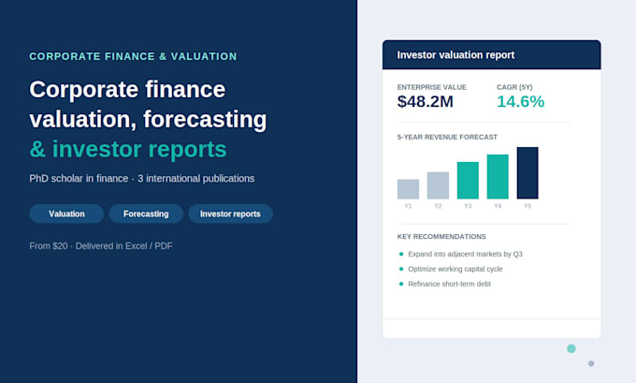
Task: Click the '& investor reports' teal headline
Action: tap(128, 150)
